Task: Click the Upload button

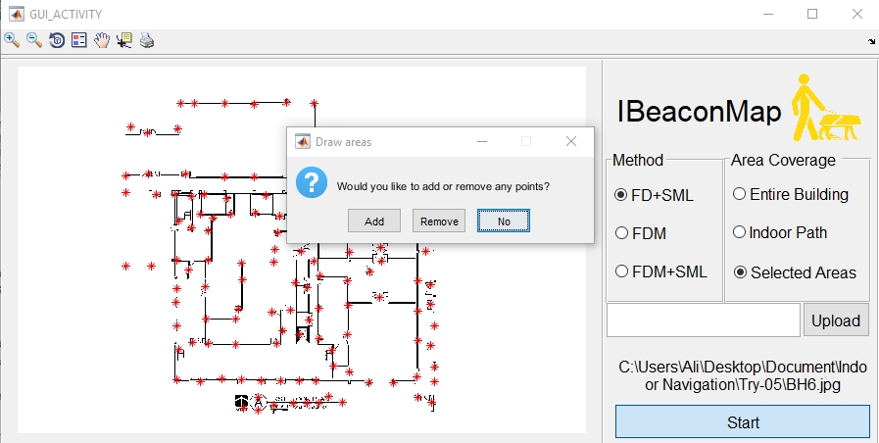Action: point(837,320)
